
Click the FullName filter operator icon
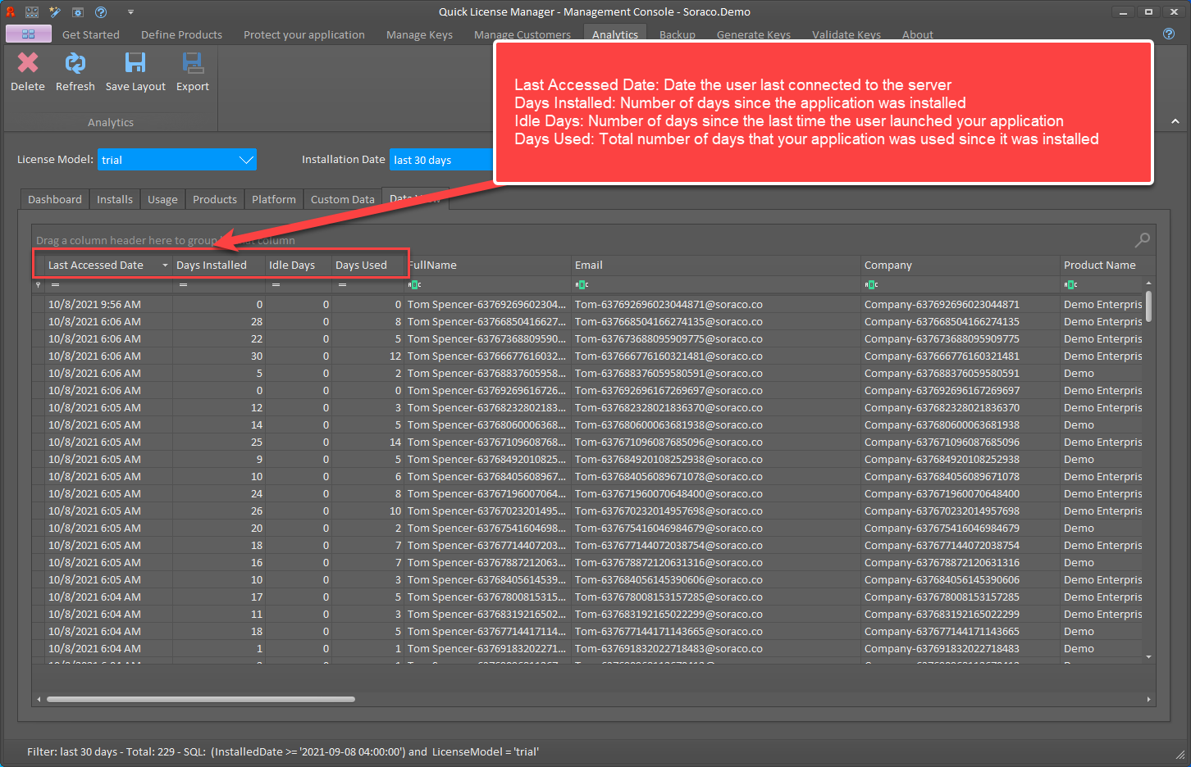point(414,284)
